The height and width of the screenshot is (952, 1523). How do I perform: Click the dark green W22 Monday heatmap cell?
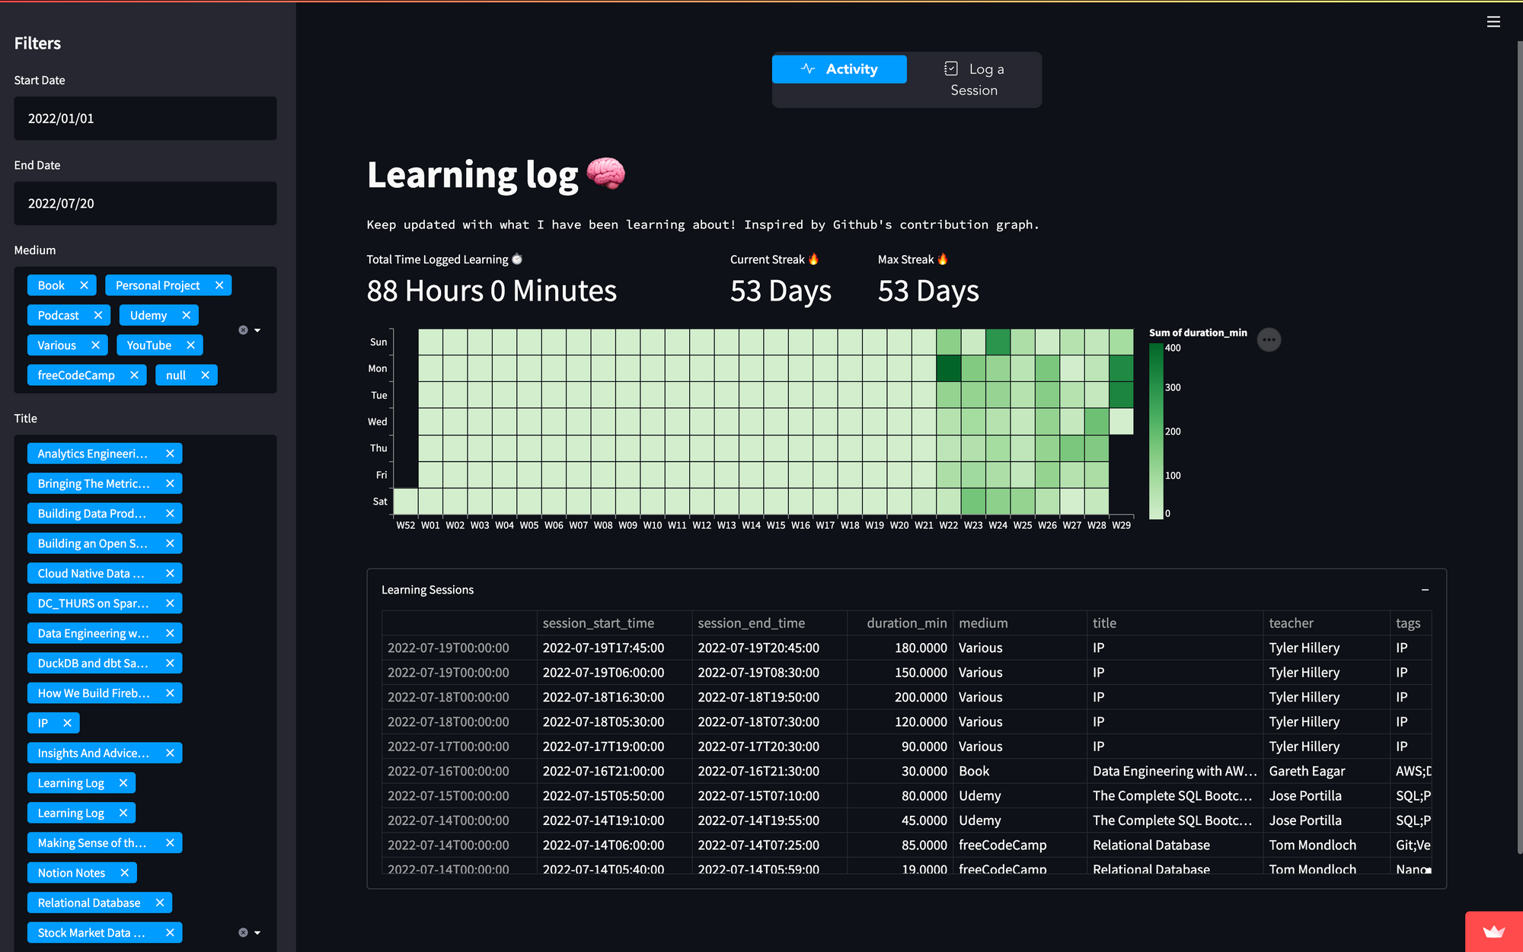click(x=948, y=368)
